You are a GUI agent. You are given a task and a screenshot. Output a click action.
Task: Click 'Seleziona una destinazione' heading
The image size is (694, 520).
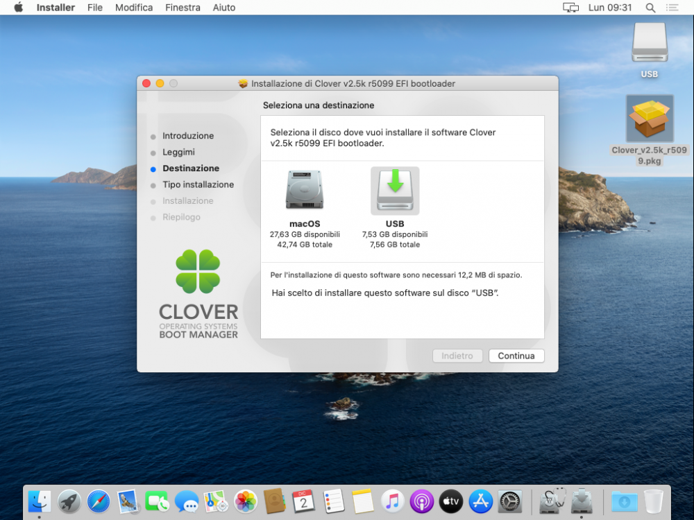click(319, 105)
